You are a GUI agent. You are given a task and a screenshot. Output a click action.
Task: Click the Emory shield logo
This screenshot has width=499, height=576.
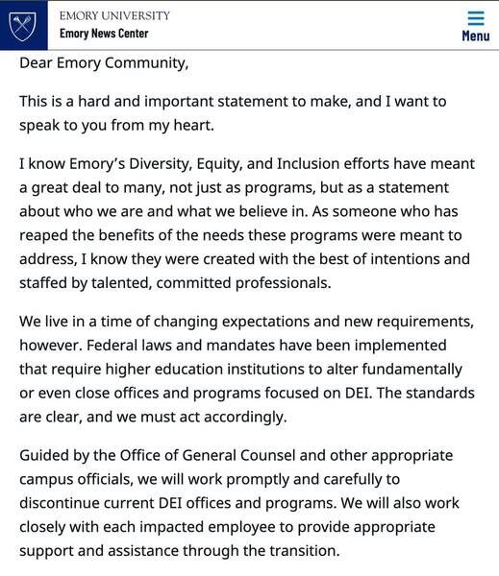click(x=23, y=26)
